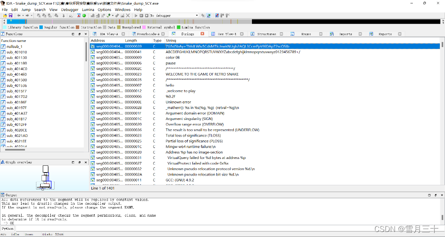Screen dimensions: 445x237
Task: Close the Imports tab
Action: (x=360, y=34)
